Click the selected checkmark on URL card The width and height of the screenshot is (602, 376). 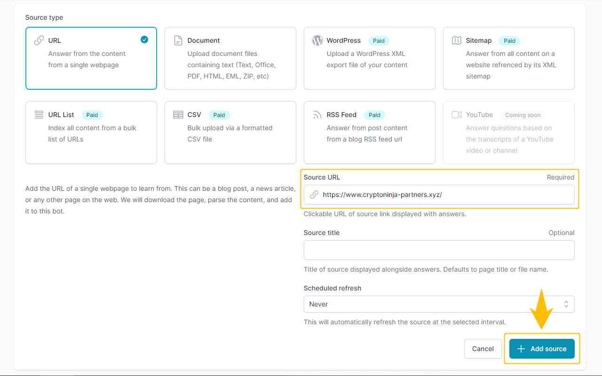click(x=144, y=39)
